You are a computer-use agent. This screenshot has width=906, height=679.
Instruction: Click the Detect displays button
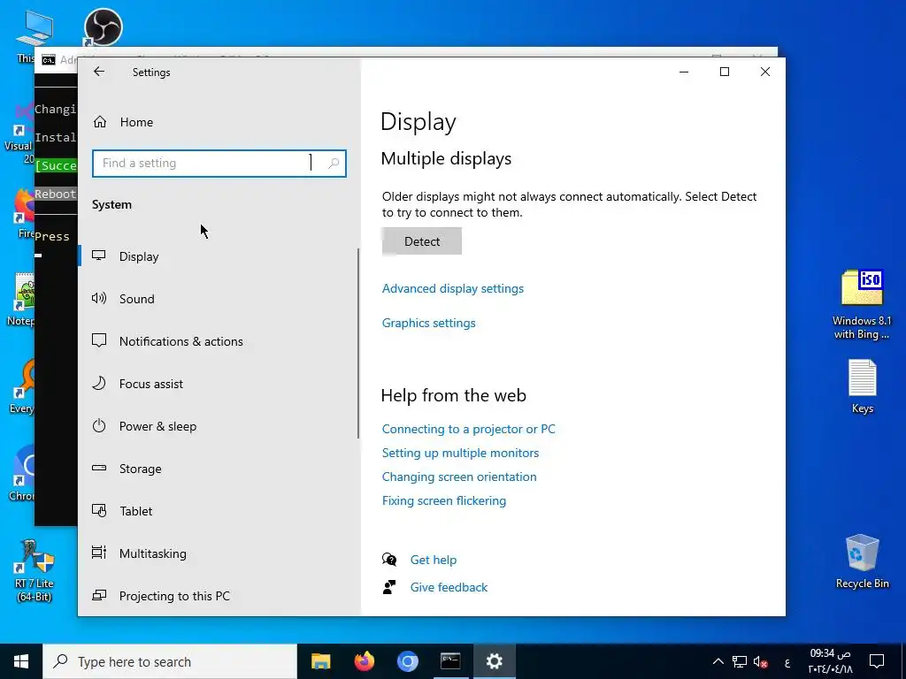422,241
